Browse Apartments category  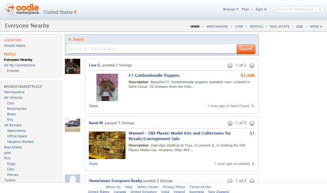point(17,131)
